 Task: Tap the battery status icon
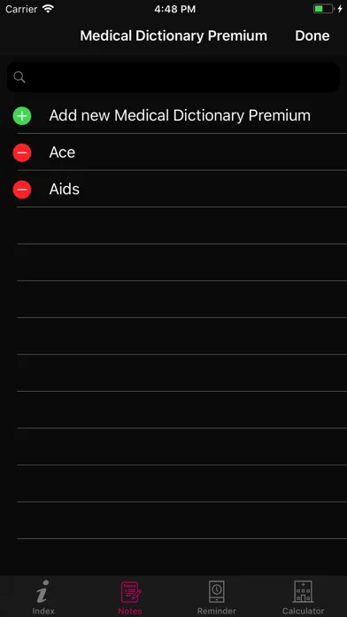[x=324, y=9]
